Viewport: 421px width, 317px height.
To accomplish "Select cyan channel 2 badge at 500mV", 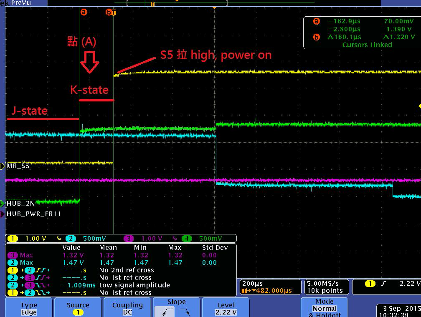I will pyautogui.click(x=71, y=239).
